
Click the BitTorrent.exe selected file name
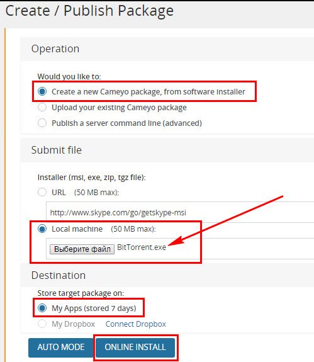(x=142, y=247)
